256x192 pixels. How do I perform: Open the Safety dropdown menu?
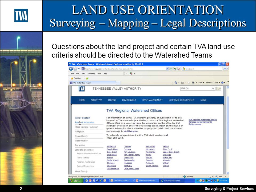[209, 83]
